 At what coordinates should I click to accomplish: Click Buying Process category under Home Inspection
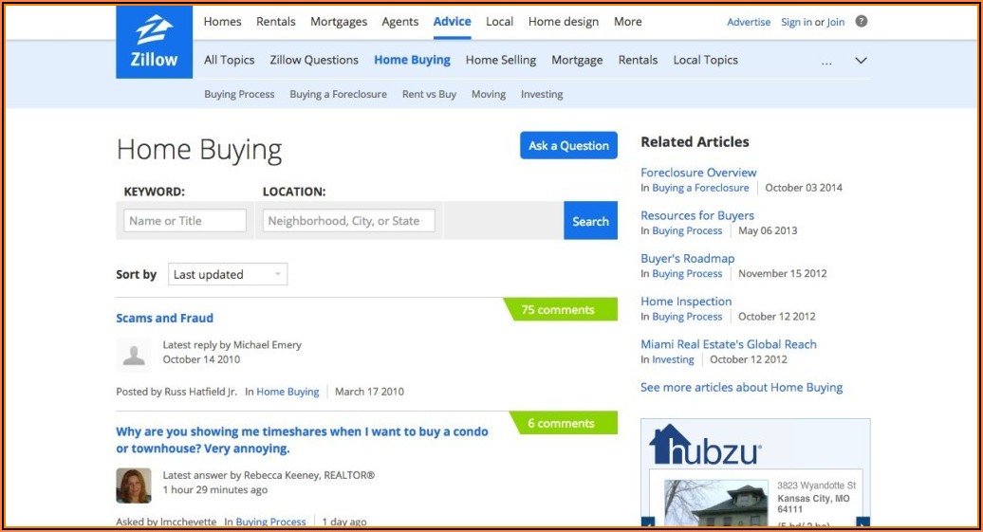coord(687,317)
